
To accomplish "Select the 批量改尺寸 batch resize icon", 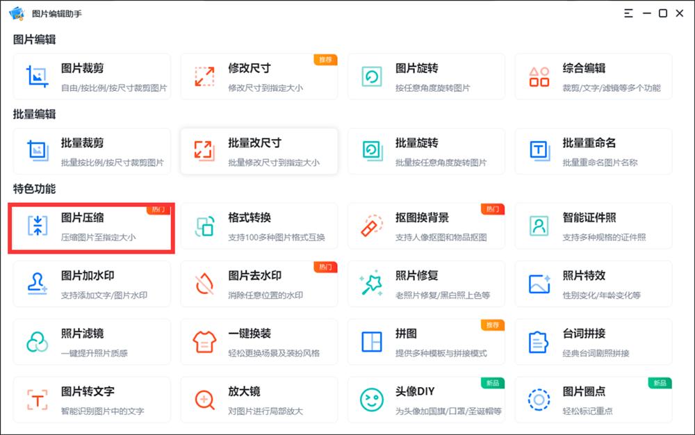I will (x=204, y=151).
